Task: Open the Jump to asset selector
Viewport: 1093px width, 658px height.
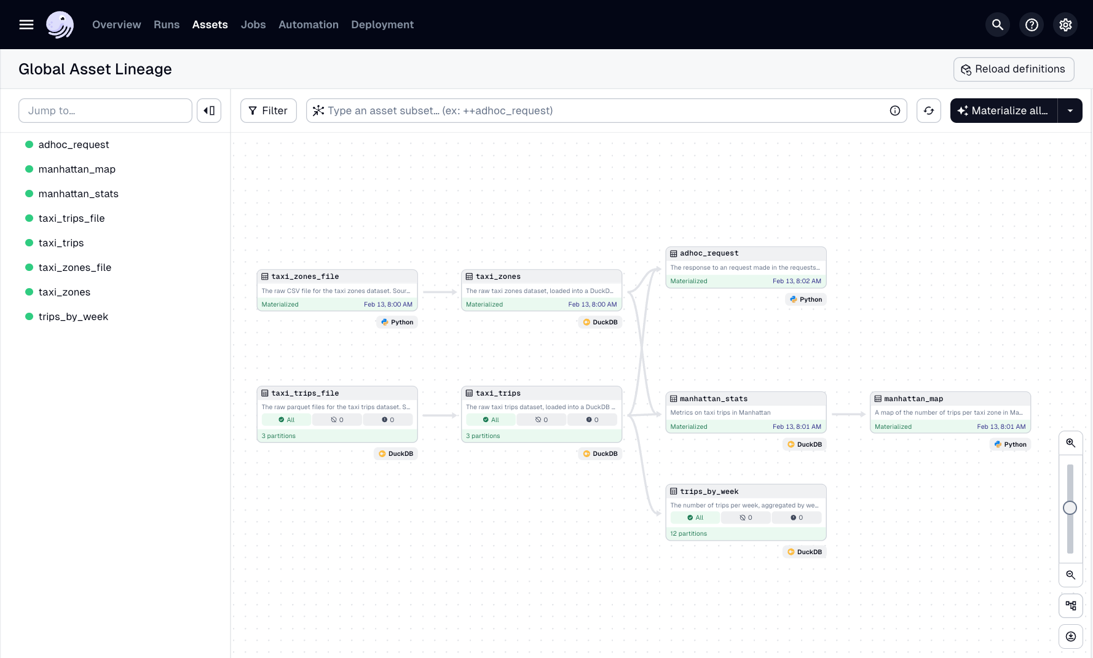Action: (105, 111)
